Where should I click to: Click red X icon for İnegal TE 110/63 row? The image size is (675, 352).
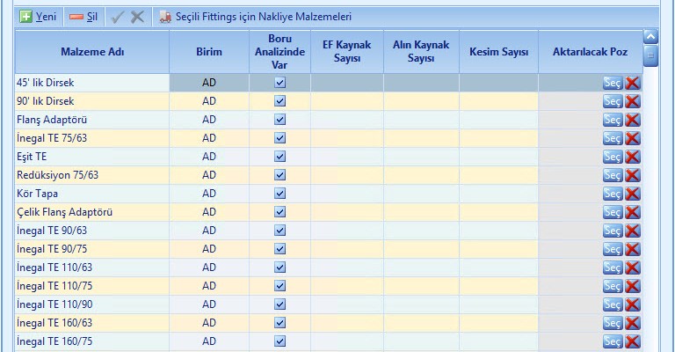coord(632,268)
